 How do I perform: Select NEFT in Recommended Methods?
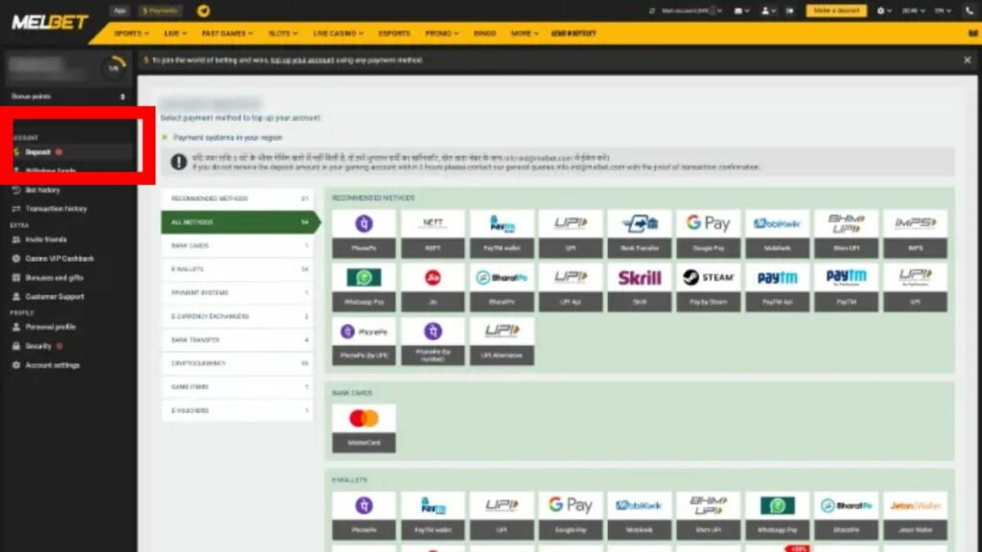(433, 234)
